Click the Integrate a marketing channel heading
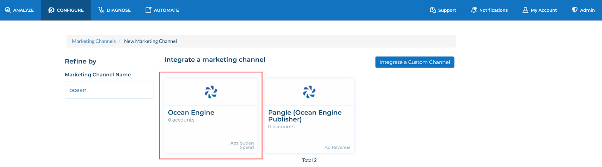The height and width of the screenshot is (167, 602). tap(215, 60)
